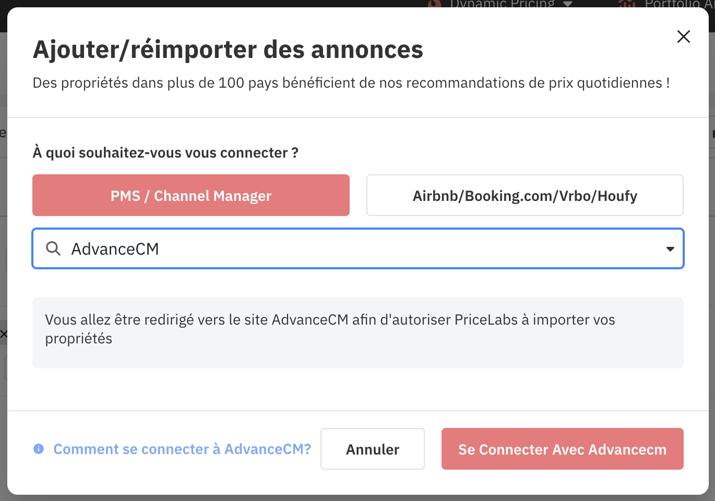
Task: Click the small X at left edge
Action: [x=4, y=334]
